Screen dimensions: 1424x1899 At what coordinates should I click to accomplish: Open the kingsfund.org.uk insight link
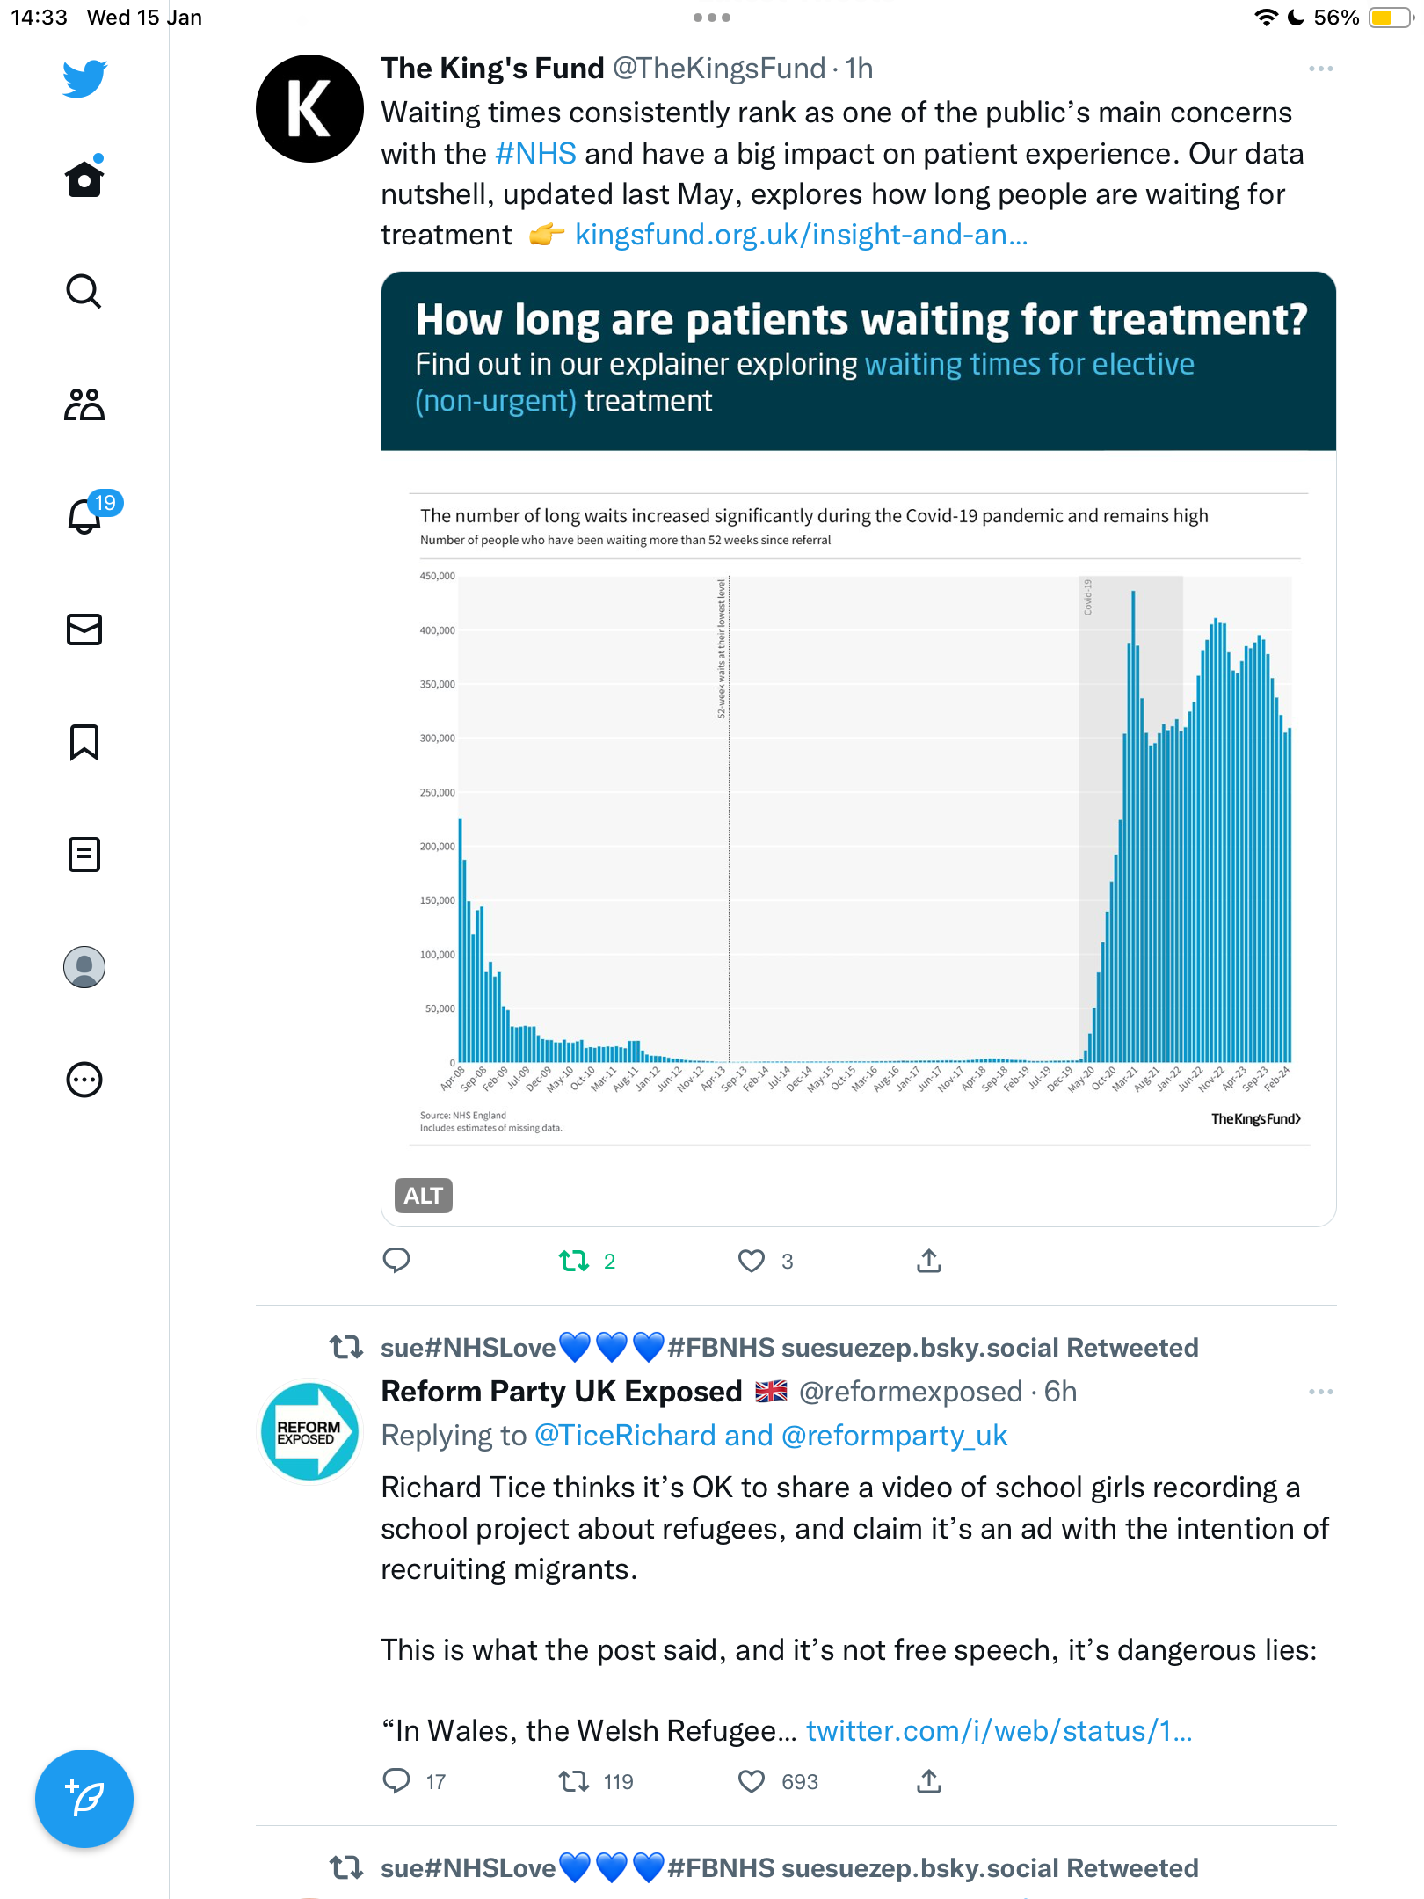[x=801, y=235]
